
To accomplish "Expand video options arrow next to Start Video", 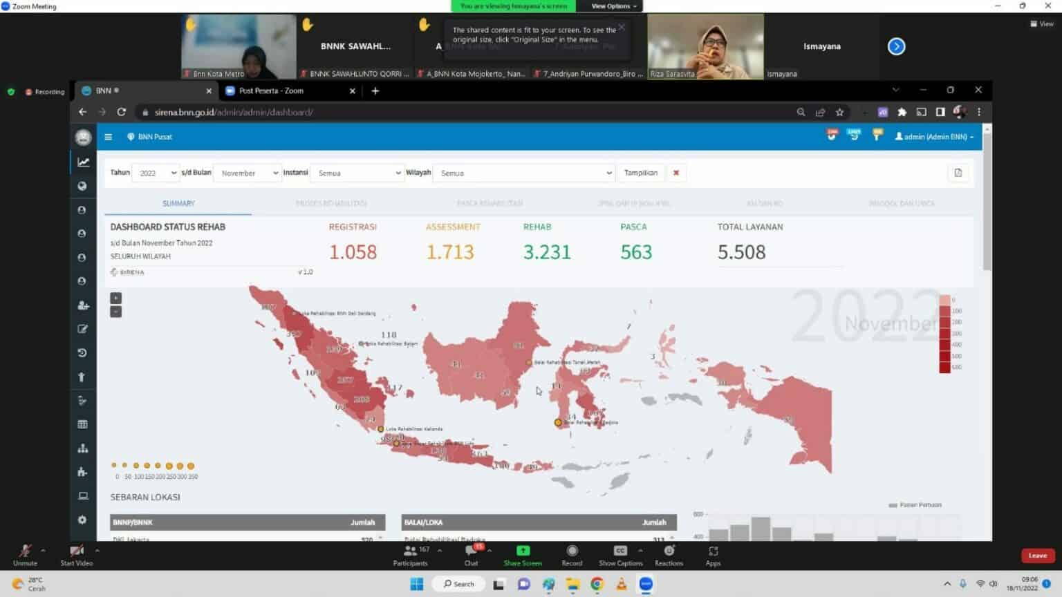I will pyautogui.click(x=97, y=551).
